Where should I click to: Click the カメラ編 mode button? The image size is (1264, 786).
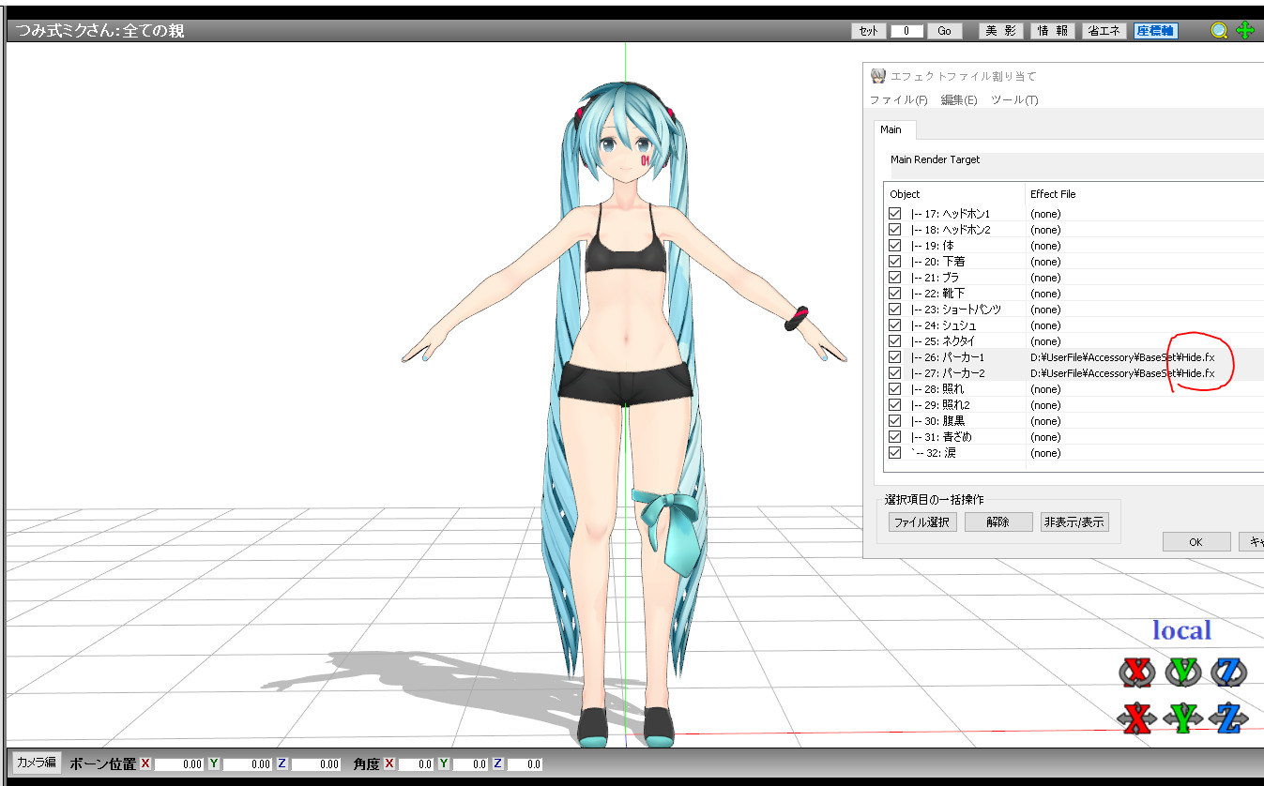point(37,762)
